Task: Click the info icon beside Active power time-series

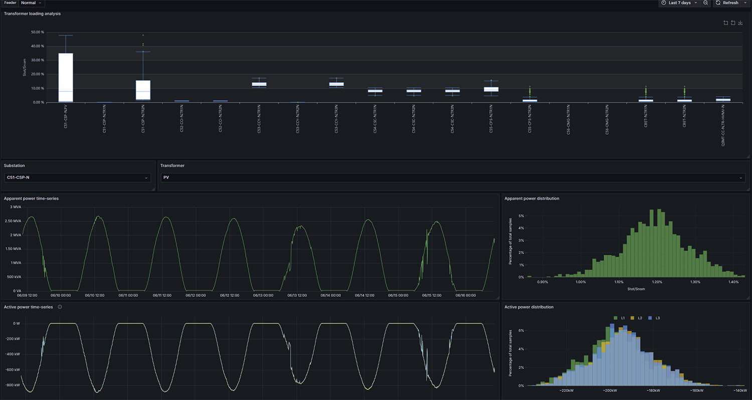Action: click(60, 307)
